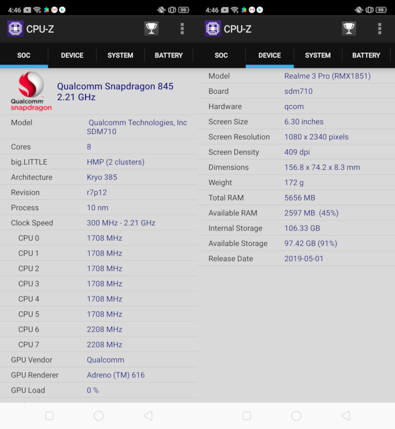The image size is (395, 429).
Task: Tap the muted bell icon in right status bar
Action: coord(359,10)
